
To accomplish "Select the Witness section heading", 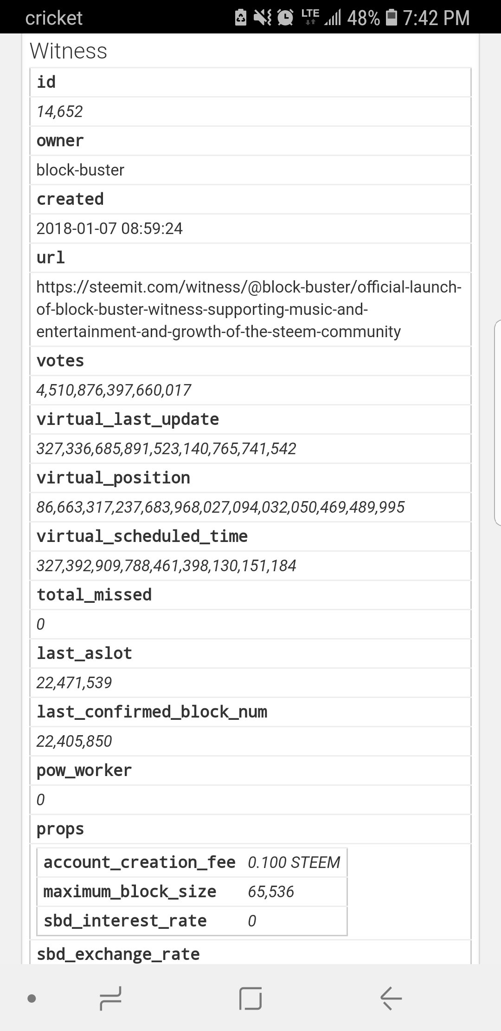I will 68,51.
